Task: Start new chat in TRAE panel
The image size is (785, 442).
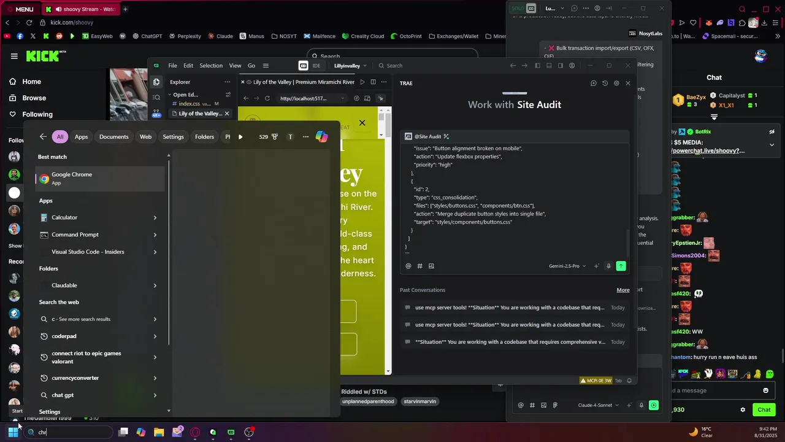Action: point(593,83)
